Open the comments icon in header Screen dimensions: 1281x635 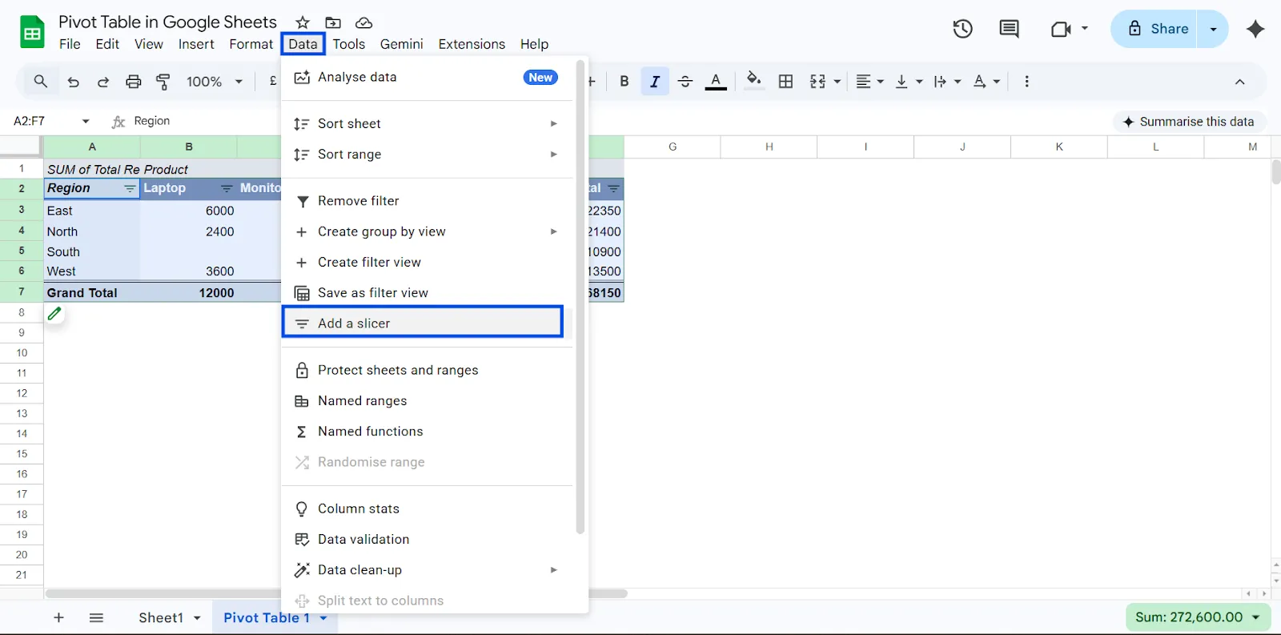pos(1009,30)
